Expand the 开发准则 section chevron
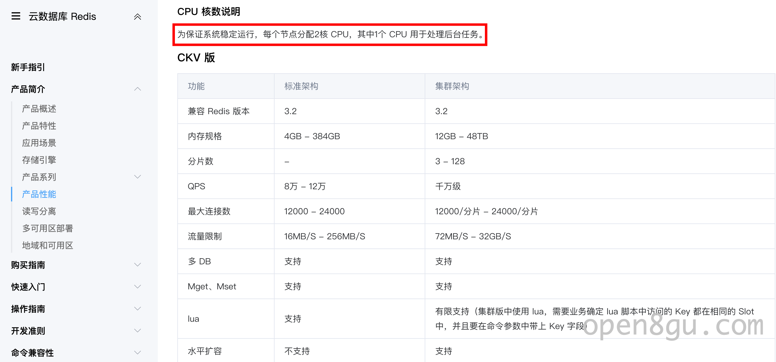Image resolution: width=776 pixels, height=362 pixels. pyautogui.click(x=138, y=331)
